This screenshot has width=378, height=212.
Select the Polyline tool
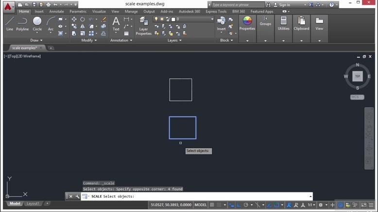click(22, 24)
